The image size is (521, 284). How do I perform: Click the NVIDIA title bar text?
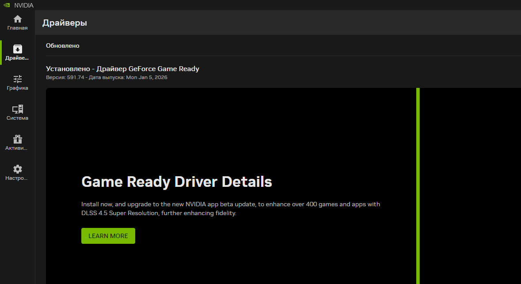point(23,5)
